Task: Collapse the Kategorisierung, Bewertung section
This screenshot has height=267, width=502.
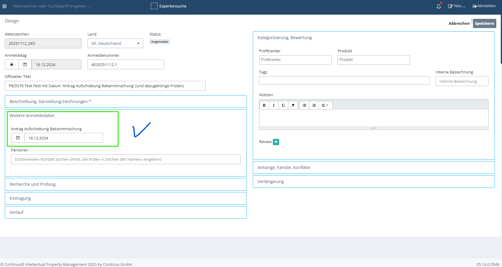Action: click(284, 38)
